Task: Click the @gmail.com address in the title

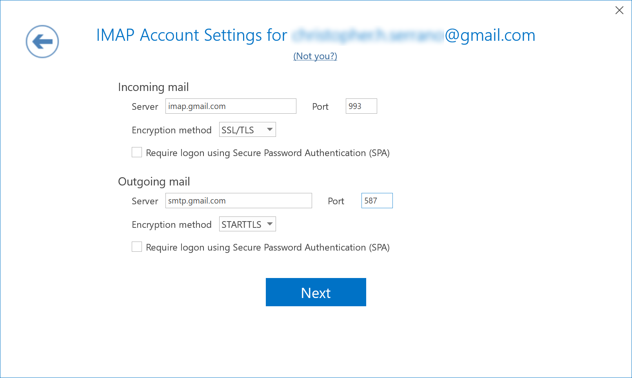Action: pos(490,35)
